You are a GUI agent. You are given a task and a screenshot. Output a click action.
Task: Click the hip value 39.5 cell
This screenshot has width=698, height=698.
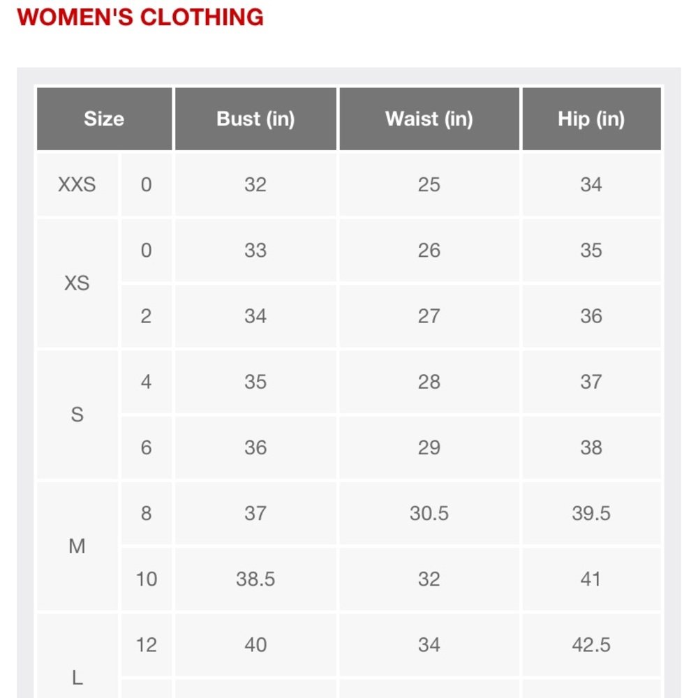point(591,513)
